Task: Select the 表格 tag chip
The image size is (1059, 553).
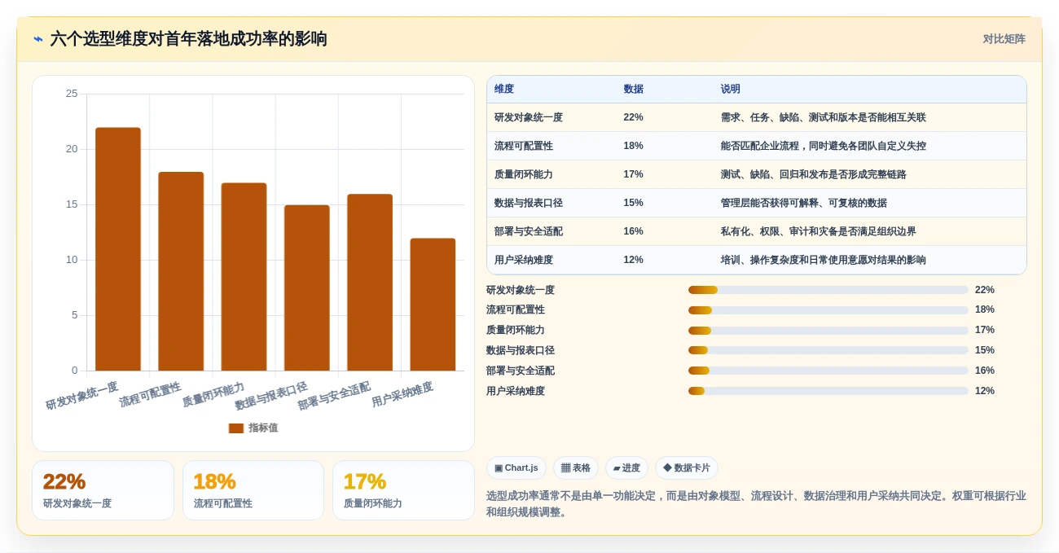Action: 576,467
